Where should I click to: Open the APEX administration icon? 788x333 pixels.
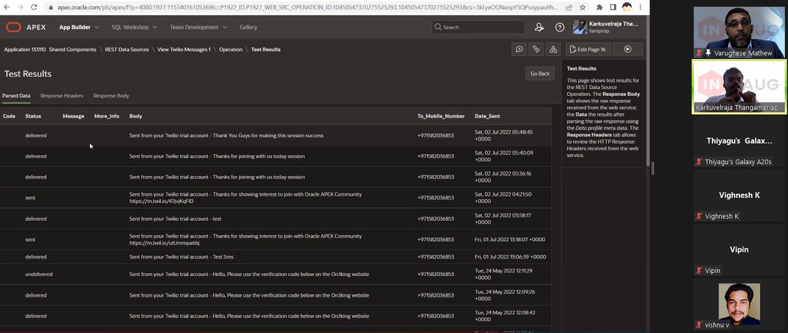coord(539,28)
